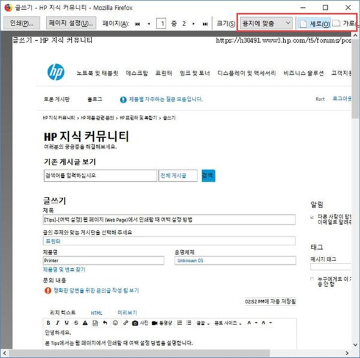The height and width of the screenshot is (358, 360).
Task: Open the 글꼴 font dropdown
Action: pos(203,323)
